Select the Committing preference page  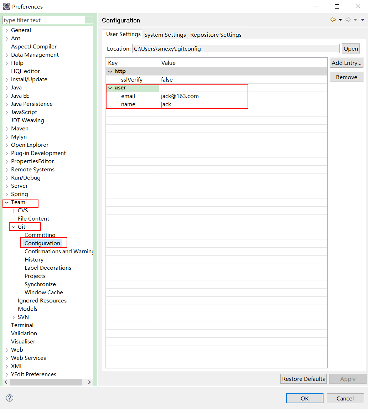coord(40,235)
